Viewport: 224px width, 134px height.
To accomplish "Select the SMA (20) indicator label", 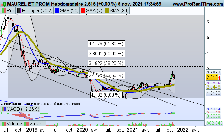I will coord(67,11).
